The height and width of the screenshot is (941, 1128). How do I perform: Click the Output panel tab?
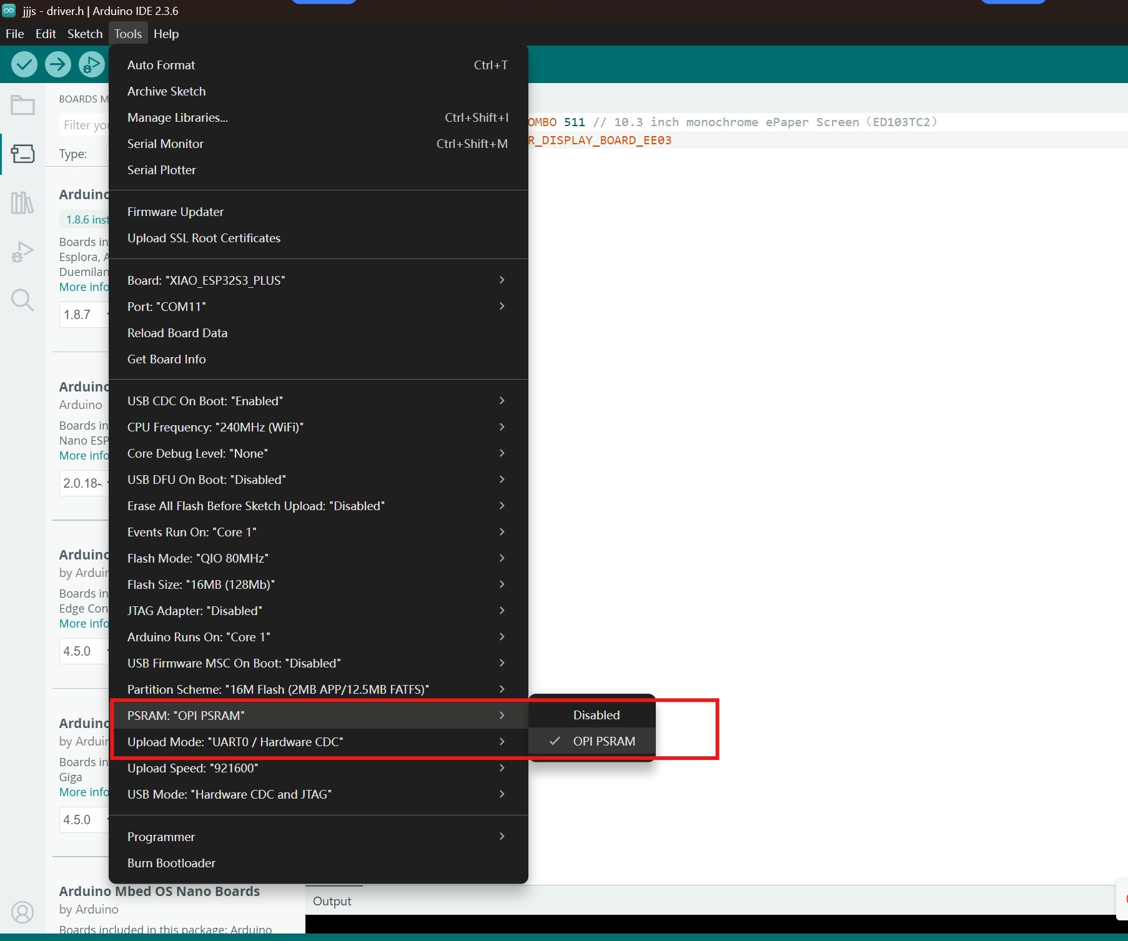(332, 901)
